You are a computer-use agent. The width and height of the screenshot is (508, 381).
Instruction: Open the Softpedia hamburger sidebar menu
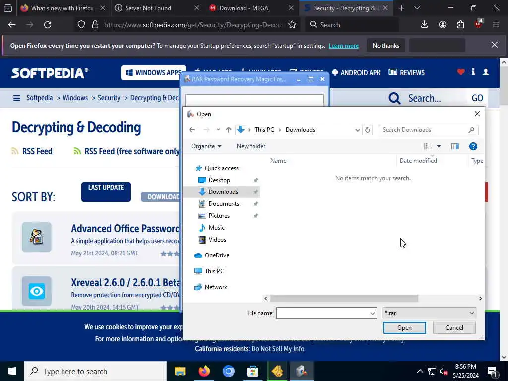point(16,98)
